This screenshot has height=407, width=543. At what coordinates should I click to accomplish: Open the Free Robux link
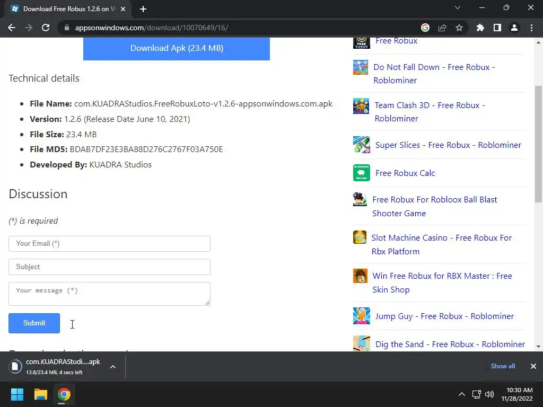tap(396, 41)
